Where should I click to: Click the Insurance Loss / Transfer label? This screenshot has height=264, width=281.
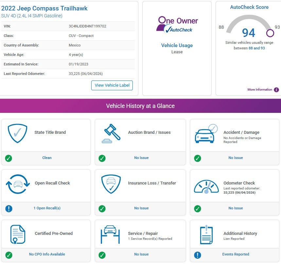tap(152, 183)
